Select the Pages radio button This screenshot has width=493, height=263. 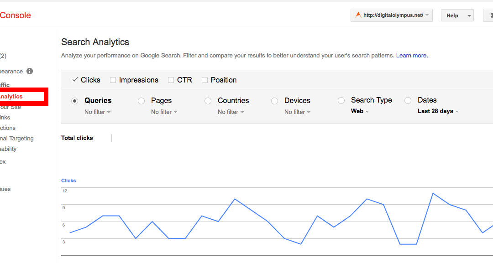tap(141, 101)
